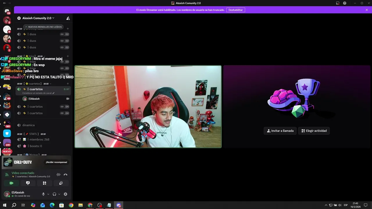This screenshot has height=209, width=372.
Task: Click the Deshabilitar streamer mode button
Action: tap(235, 10)
